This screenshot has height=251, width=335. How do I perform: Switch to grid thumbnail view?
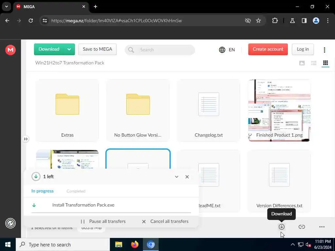click(326, 63)
